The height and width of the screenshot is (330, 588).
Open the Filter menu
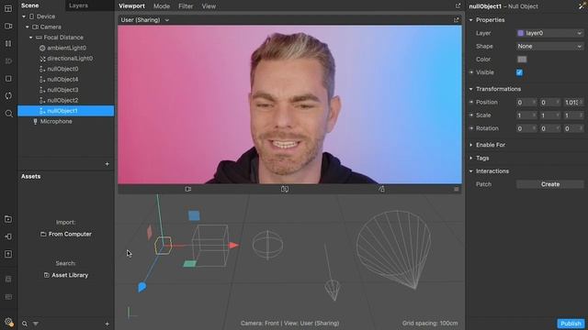pos(186,6)
